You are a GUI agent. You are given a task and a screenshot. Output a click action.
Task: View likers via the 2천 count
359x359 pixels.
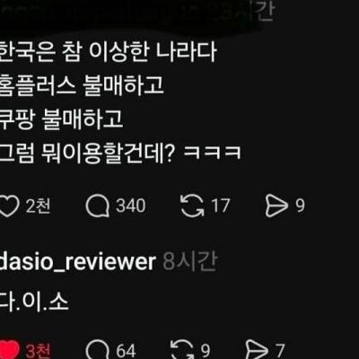click(38, 206)
